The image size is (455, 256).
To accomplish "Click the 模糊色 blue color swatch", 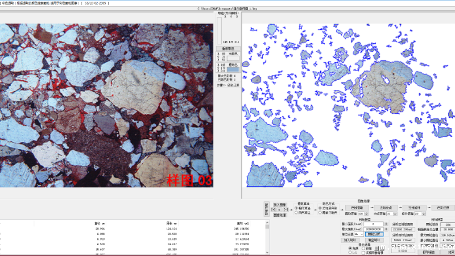I will [x=233, y=69].
